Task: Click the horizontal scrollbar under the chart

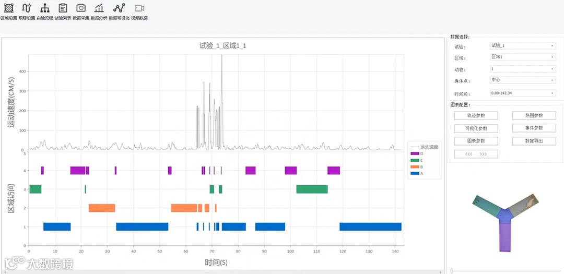Action: click(x=223, y=271)
